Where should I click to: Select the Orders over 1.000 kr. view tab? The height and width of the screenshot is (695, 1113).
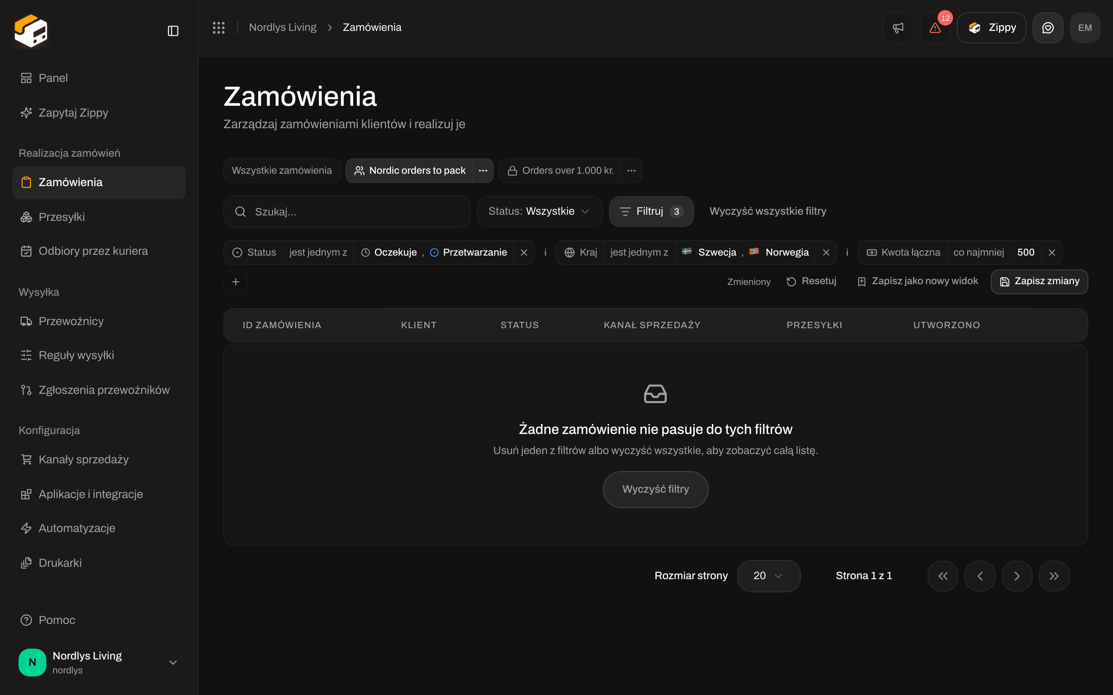tap(560, 171)
